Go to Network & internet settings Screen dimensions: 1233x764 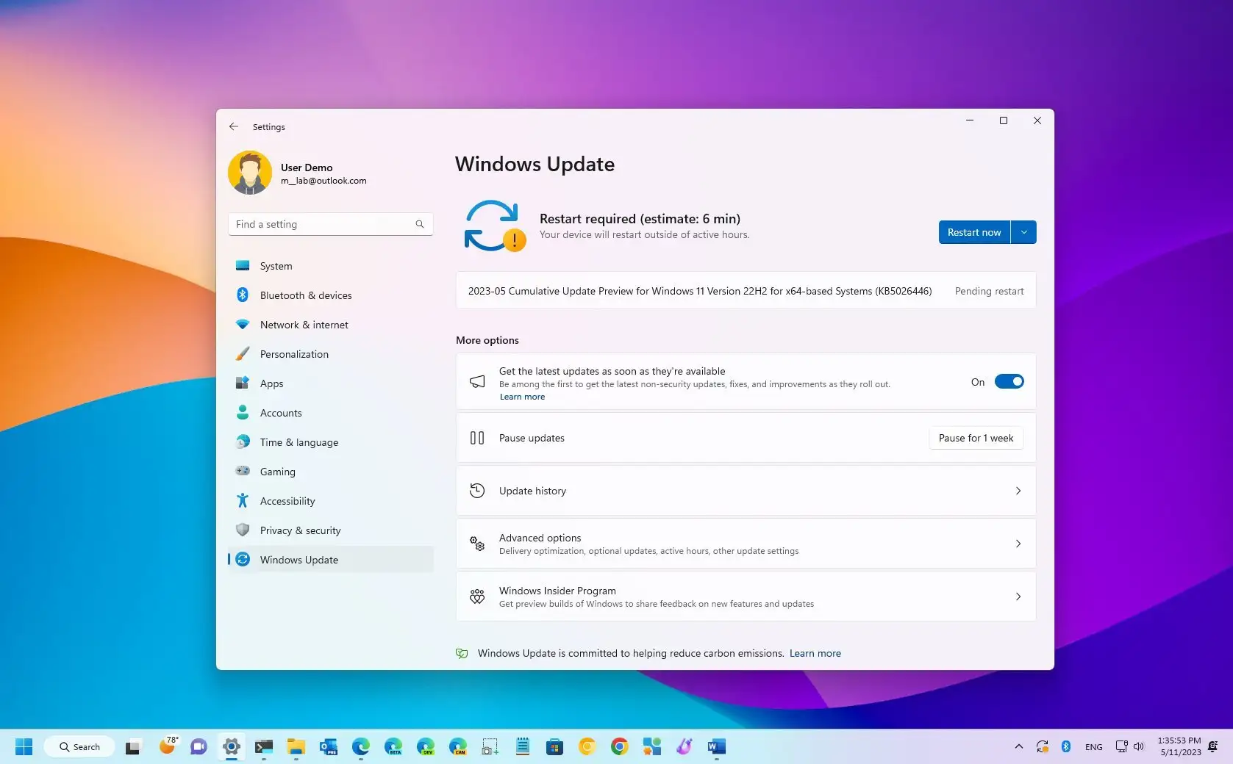click(331, 325)
